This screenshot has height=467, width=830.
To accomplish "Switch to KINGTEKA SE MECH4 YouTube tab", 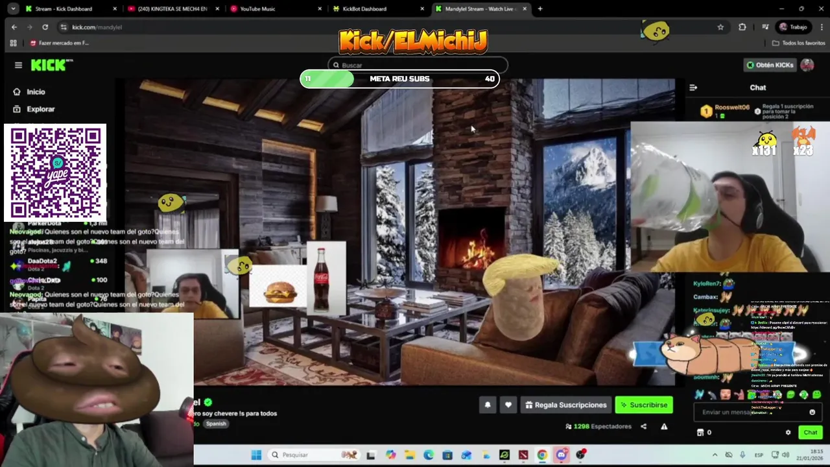I will [x=172, y=8].
